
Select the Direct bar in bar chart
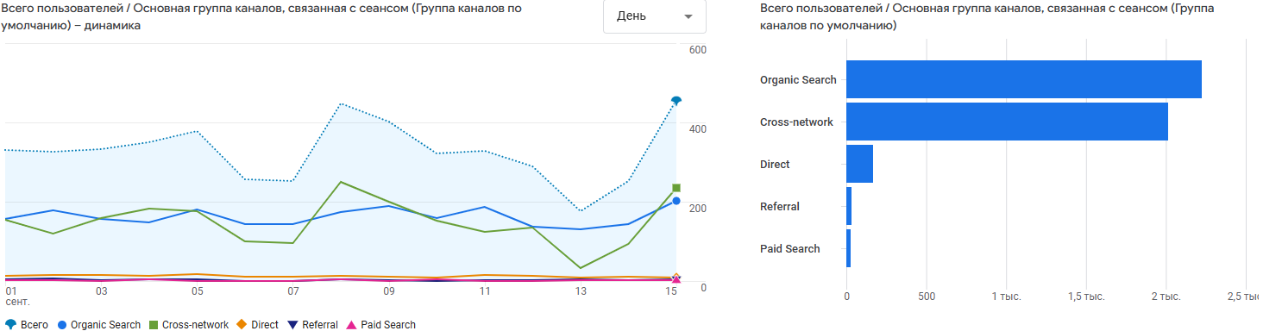(859, 164)
